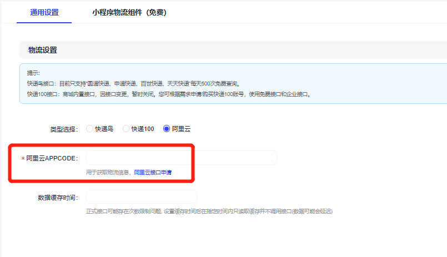Viewport: 447px width, 257px height.
Task: Click the 提示: heading in the hint box
Action: pos(33,73)
